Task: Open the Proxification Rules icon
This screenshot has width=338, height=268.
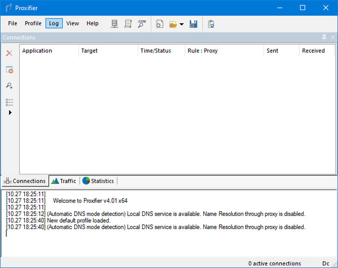Action: (128, 24)
